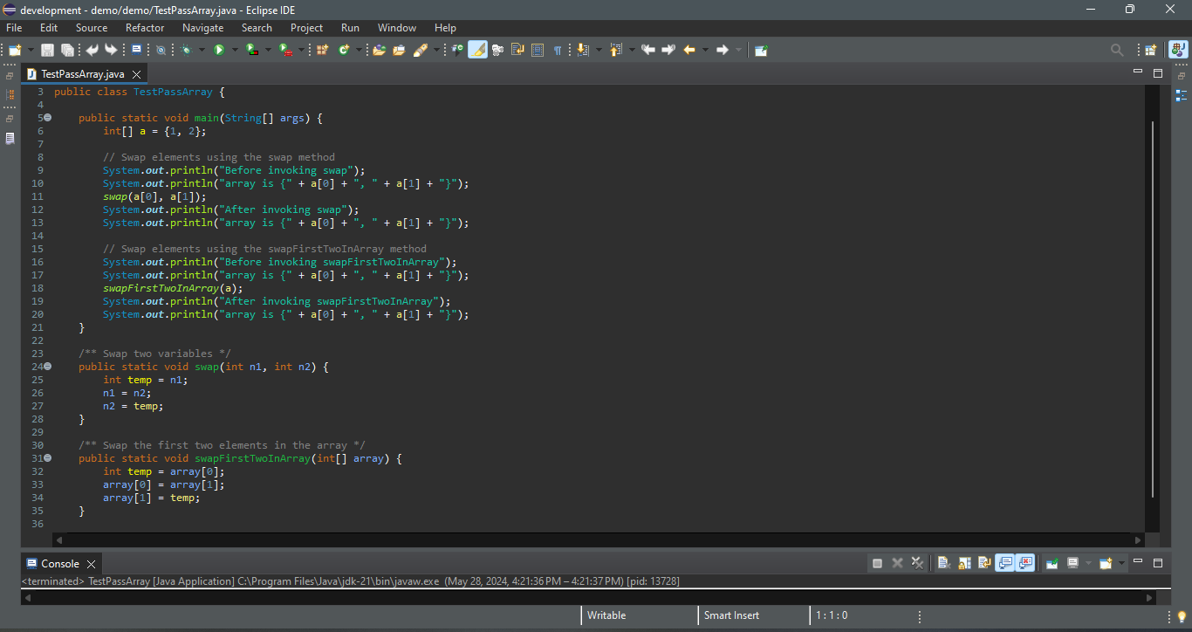Screen dimensions: 1192x632
Task: Toggle Scroll Lock in the Console toolbar
Action: click(963, 563)
